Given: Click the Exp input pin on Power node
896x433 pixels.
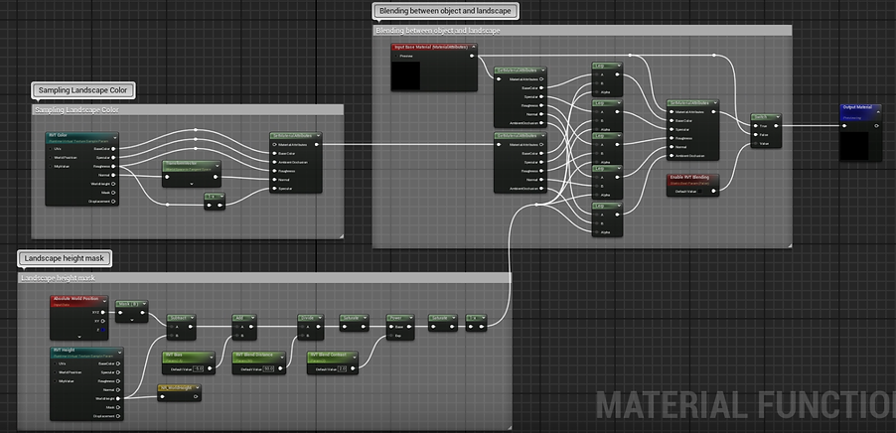Looking at the screenshot, I should point(390,336).
